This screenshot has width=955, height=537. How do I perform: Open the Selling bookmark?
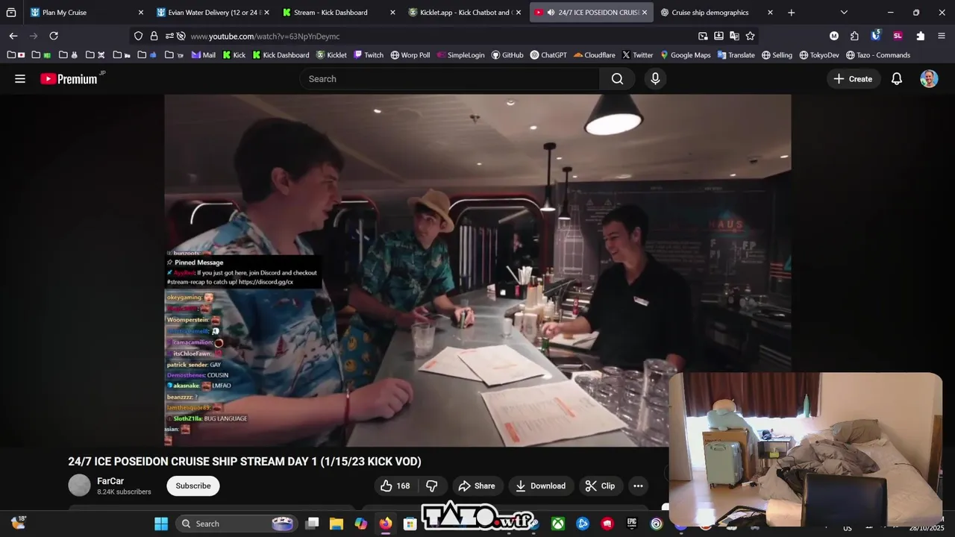(x=777, y=54)
